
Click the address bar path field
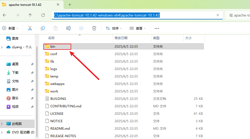pyautogui.click(x=137, y=15)
